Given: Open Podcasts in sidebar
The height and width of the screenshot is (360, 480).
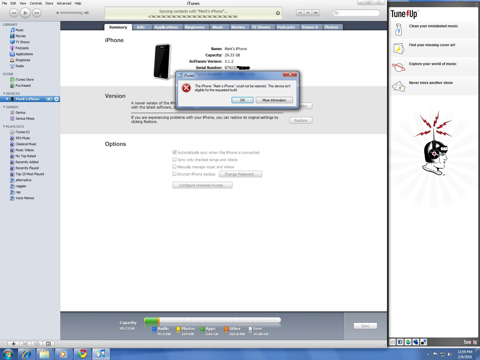Looking at the screenshot, I should coord(22,48).
